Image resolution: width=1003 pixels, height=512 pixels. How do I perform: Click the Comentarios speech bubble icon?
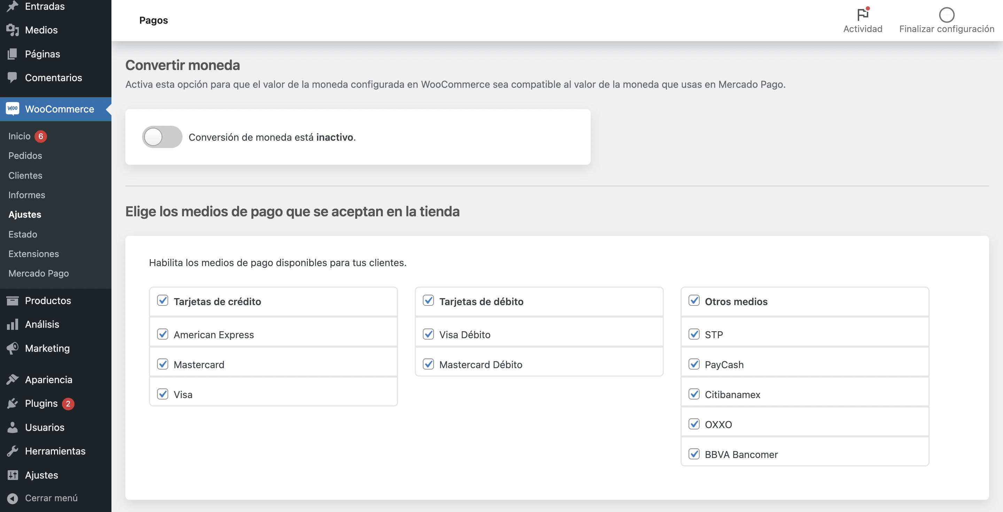[x=13, y=77]
